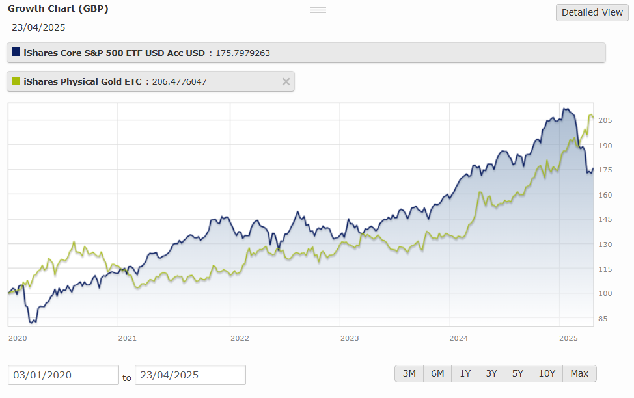The image size is (634, 398).
Task: Click the 190 y-axis value
Action: 605,146
